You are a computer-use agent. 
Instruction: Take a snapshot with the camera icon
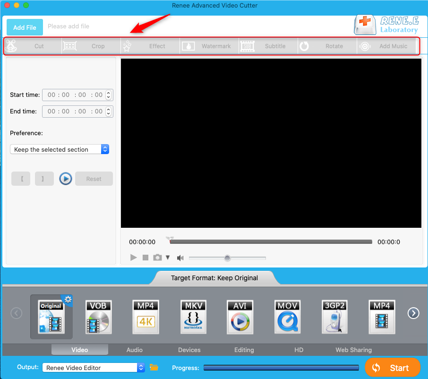click(x=157, y=258)
